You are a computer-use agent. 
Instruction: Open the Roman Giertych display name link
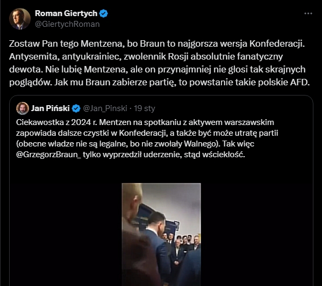coord(66,13)
